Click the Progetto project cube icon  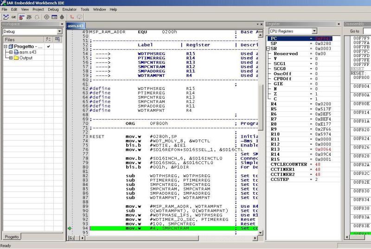tap(11, 46)
